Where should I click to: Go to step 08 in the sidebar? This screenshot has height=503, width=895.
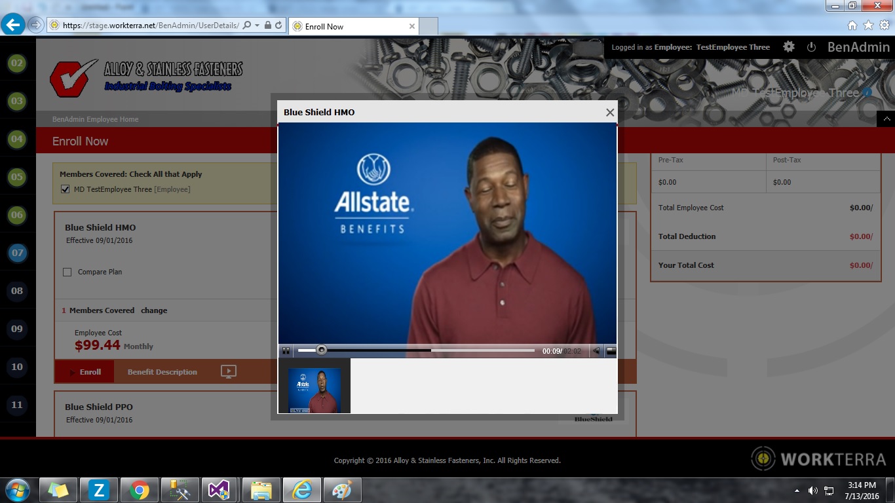pos(17,291)
